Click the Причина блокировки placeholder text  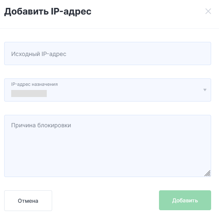click(x=41, y=125)
